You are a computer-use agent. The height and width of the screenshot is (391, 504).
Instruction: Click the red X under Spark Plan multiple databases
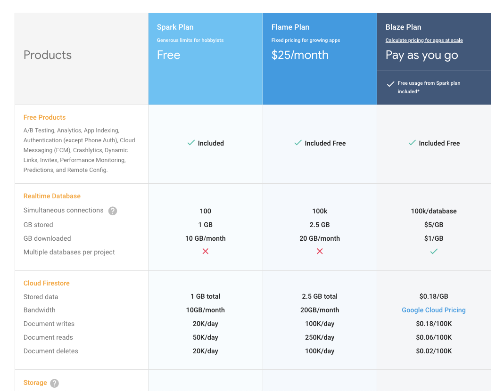pyautogui.click(x=206, y=251)
